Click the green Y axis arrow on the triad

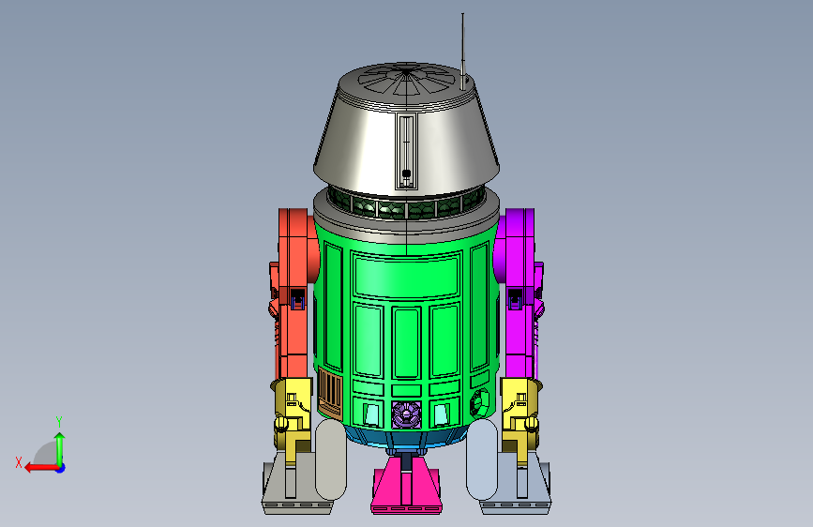[x=60, y=448]
